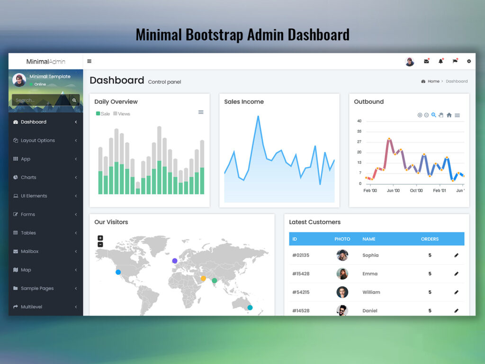Screen dimensions: 485x364
Task: Zoom in on the visitors map
Action: pos(100,238)
